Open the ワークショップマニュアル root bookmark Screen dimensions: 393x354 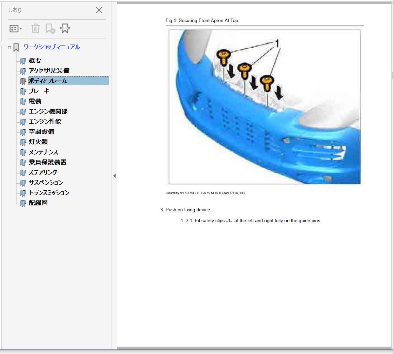coord(52,47)
